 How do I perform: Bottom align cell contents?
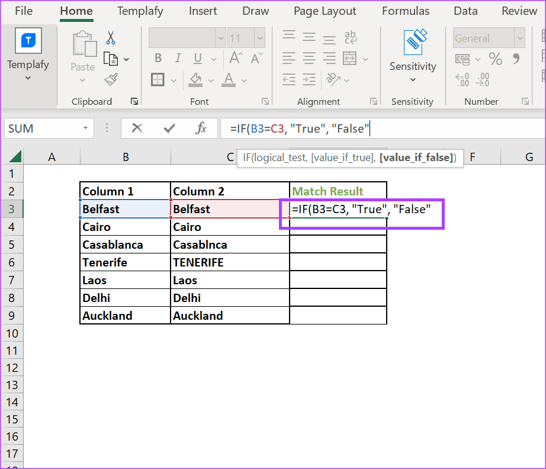tap(329, 39)
